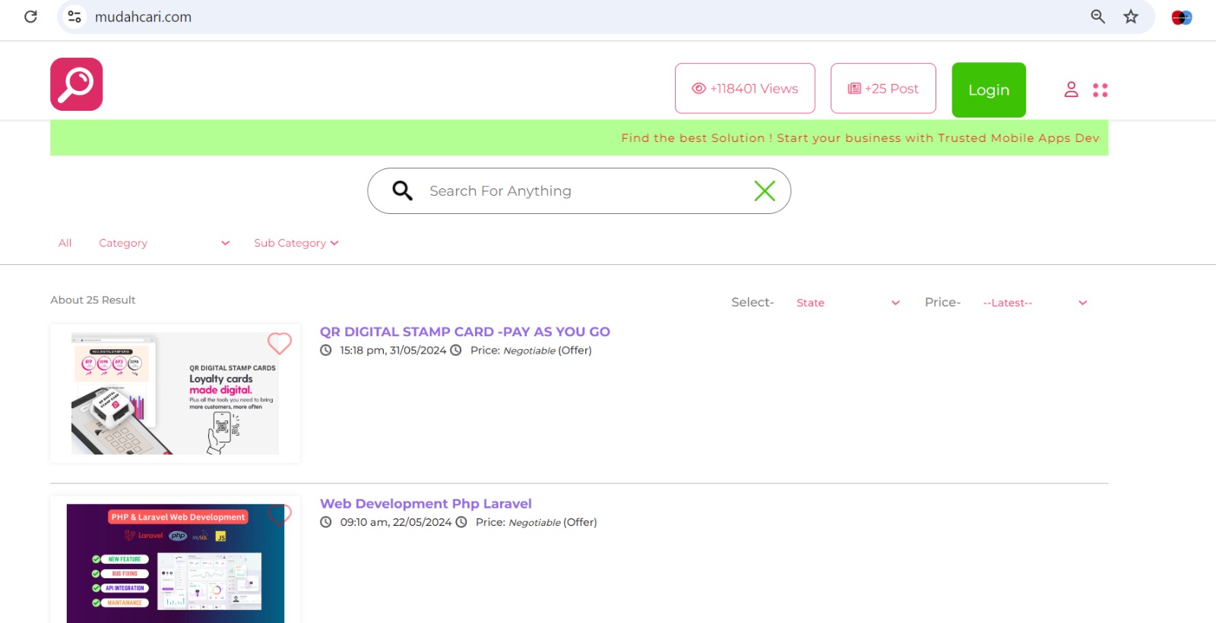Click the pink mudahcari magnifier logo
This screenshot has height=623, width=1216.
pos(76,84)
